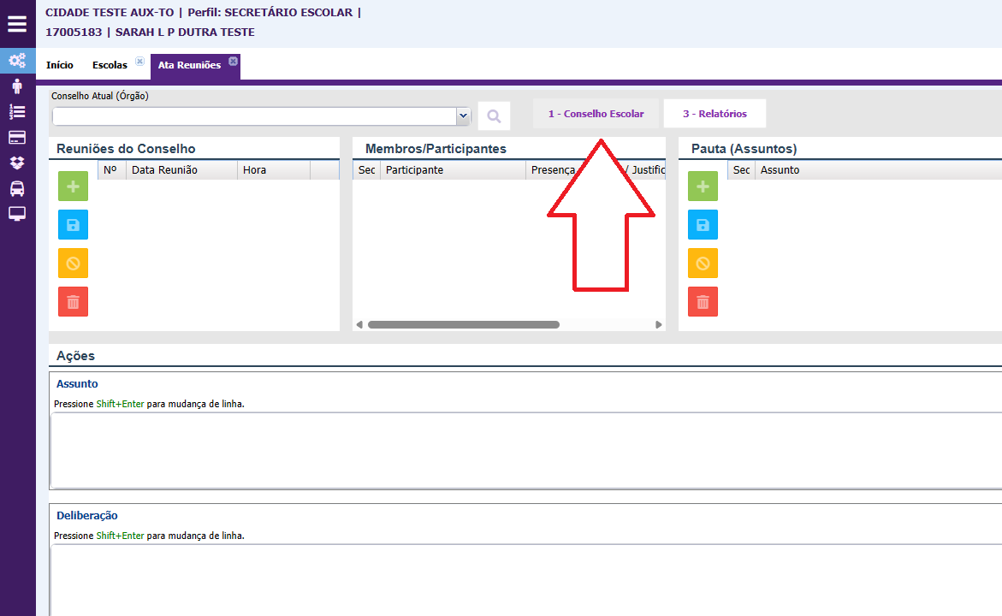Cancel edit in Pauta (Assuntos) panel
Screen dimensions: 1002x616
pos(703,264)
